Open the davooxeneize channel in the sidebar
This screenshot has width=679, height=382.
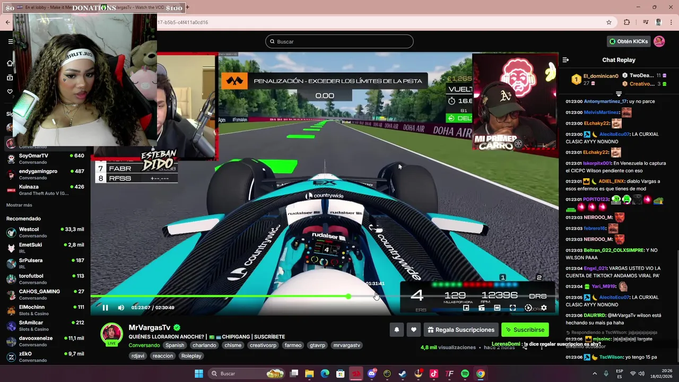(45, 341)
